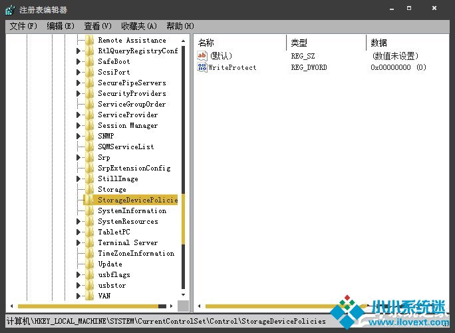Expand the VAN tree node
Screen dimensions: 455x333
78,296
